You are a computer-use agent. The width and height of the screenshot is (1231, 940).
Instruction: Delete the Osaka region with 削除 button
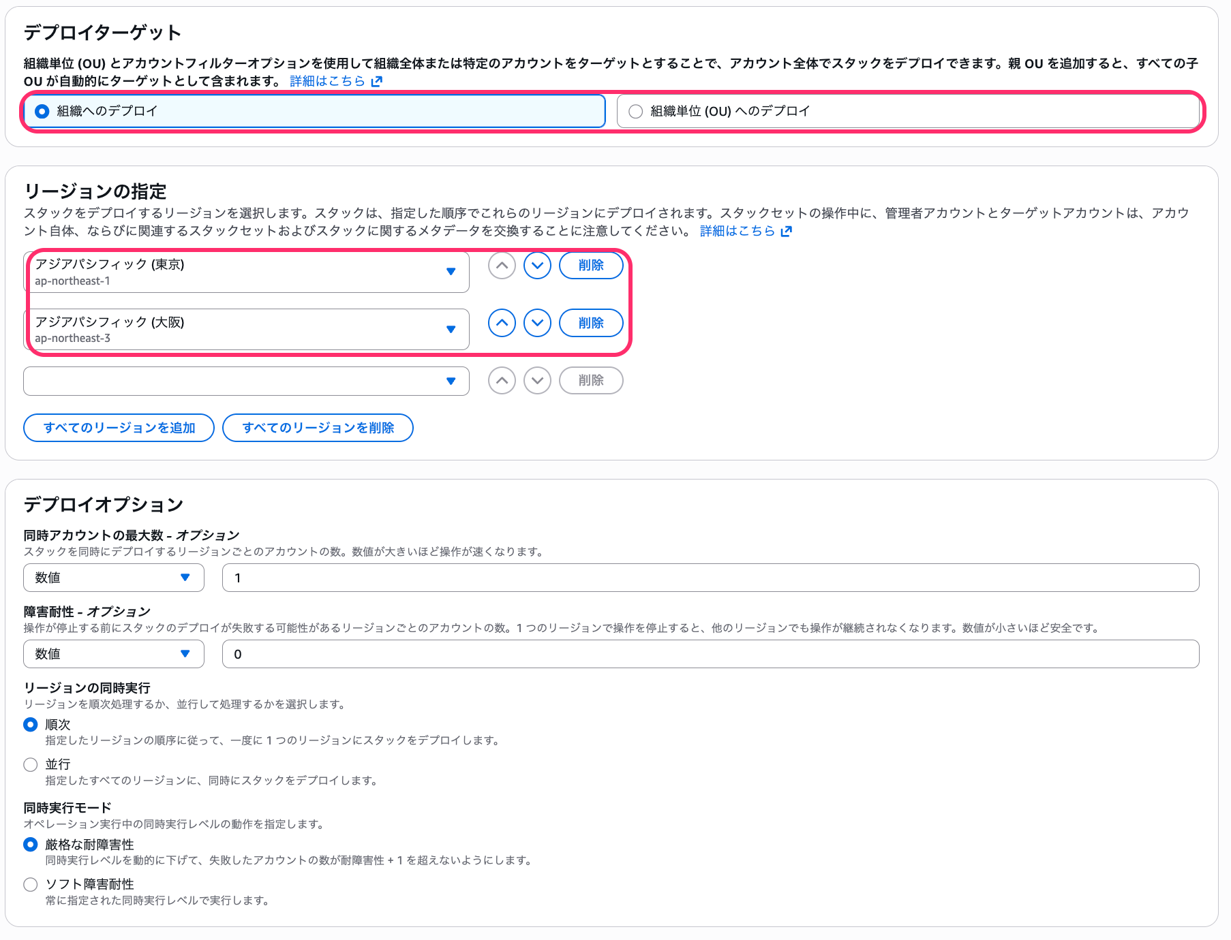click(x=591, y=323)
